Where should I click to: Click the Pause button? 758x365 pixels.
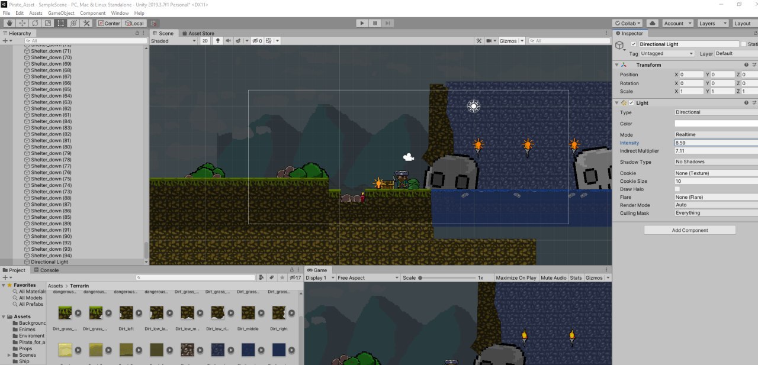[375, 23]
